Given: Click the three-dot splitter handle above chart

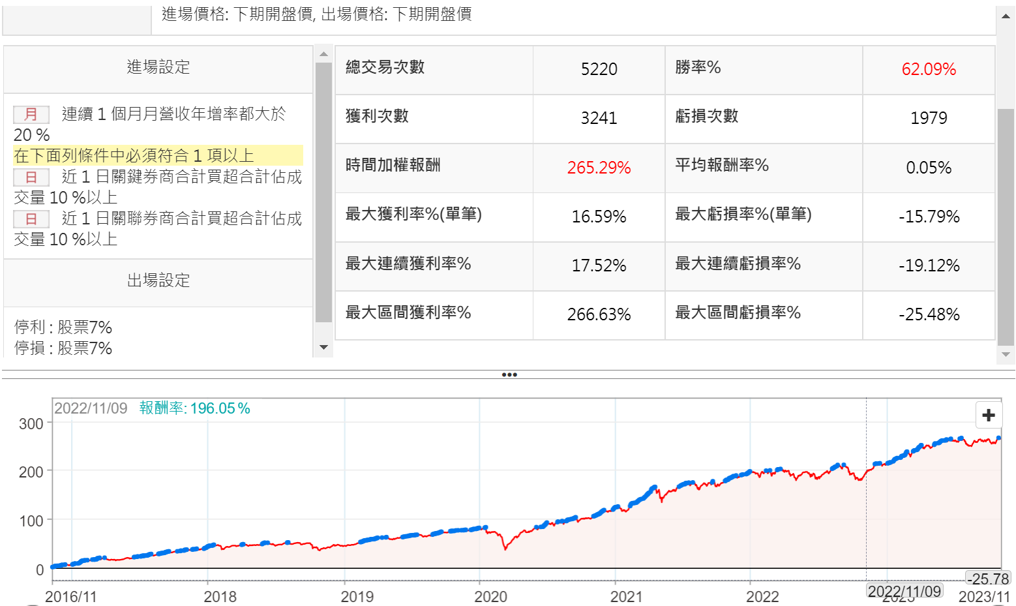Looking at the screenshot, I should (x=509, y=375).
